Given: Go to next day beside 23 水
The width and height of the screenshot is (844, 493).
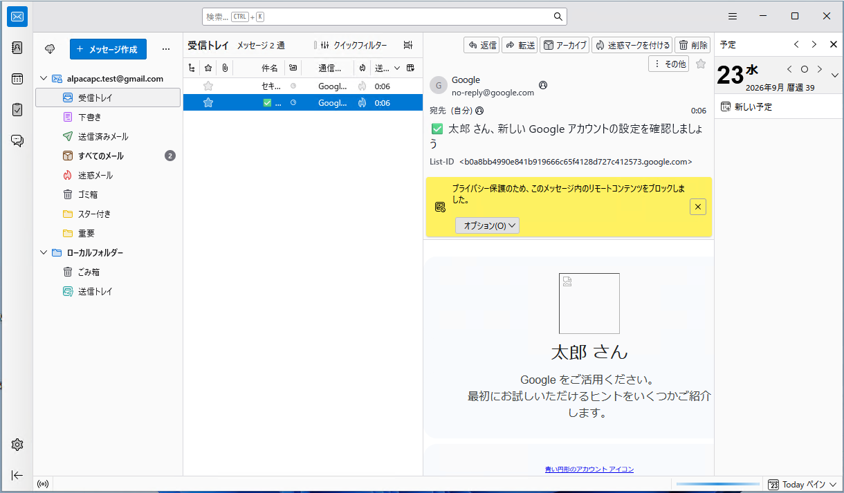Looking at the screenshot, I should [x=820, y=69].
